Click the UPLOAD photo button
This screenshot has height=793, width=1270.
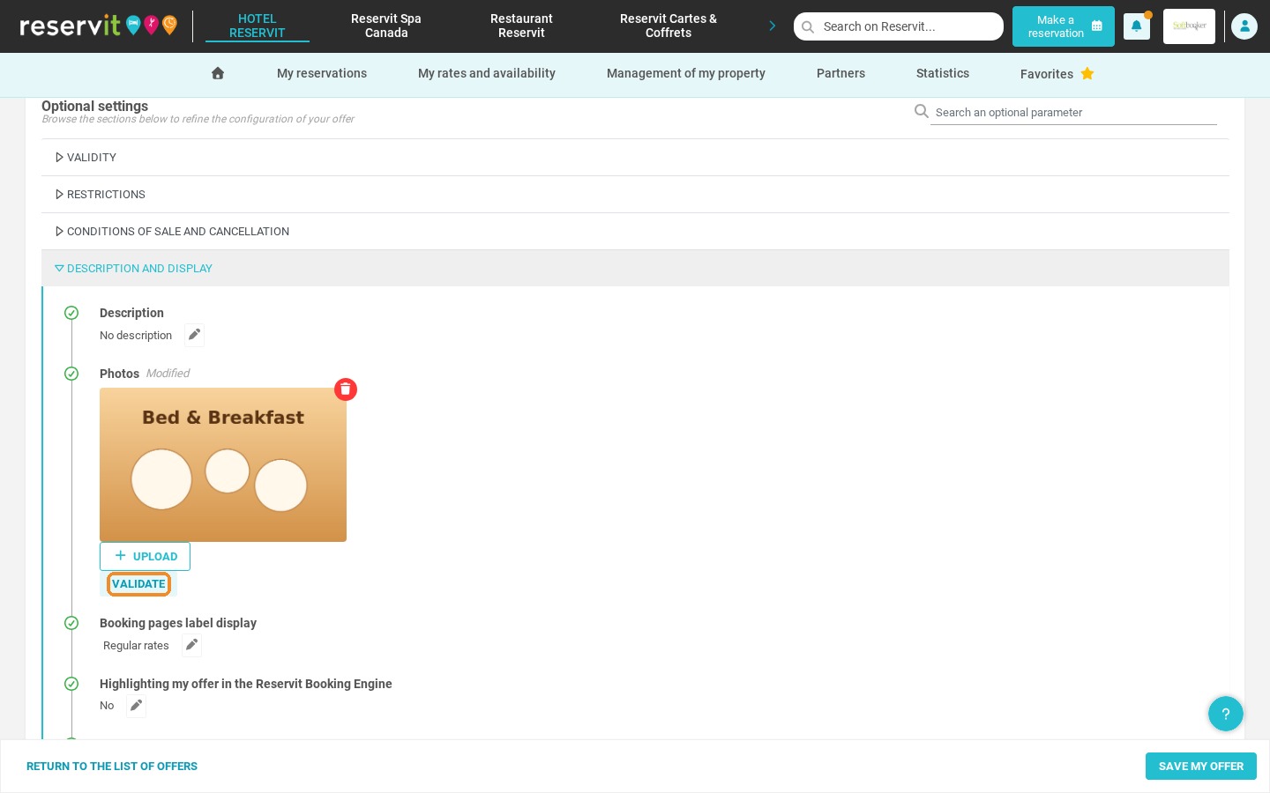click(145, 556)
